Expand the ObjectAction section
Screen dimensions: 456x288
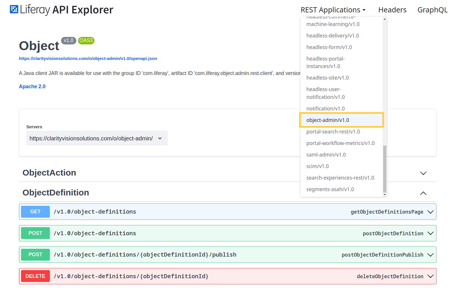pos(423,173)
